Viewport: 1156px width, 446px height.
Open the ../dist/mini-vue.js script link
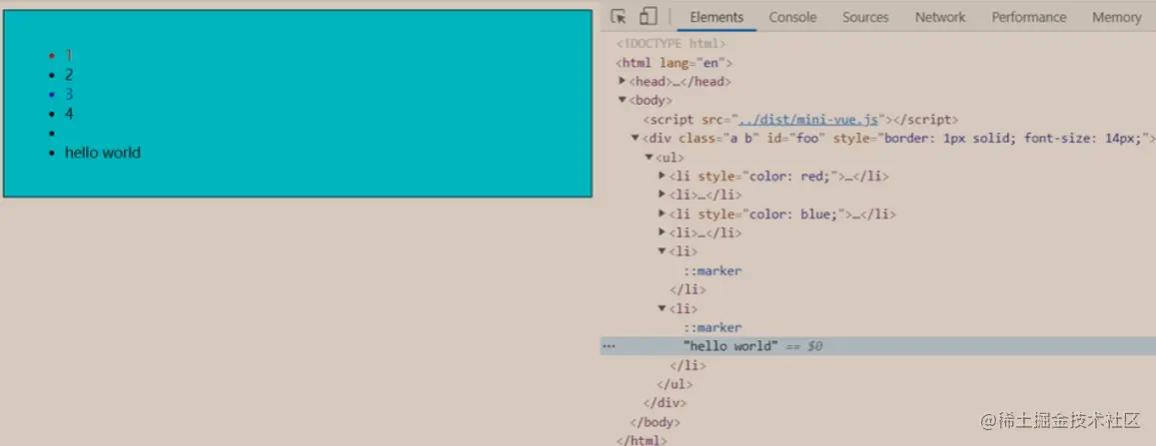tap(808, 119)
